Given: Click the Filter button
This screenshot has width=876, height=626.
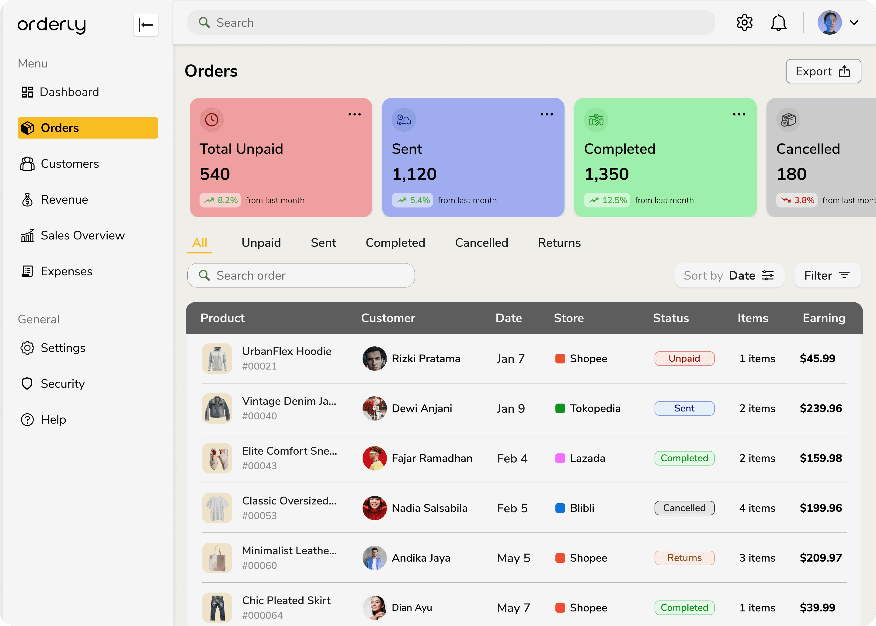Looking at the screenshot, I should [x=827, y=275].
